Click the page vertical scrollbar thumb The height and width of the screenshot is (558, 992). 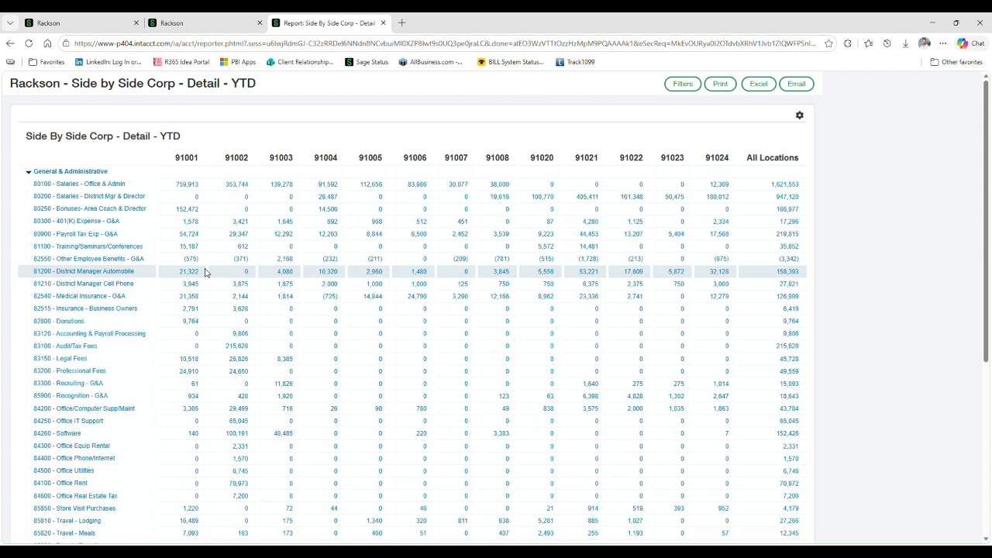[986, 220]
